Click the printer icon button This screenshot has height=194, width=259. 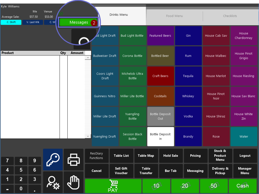(73, 159)
